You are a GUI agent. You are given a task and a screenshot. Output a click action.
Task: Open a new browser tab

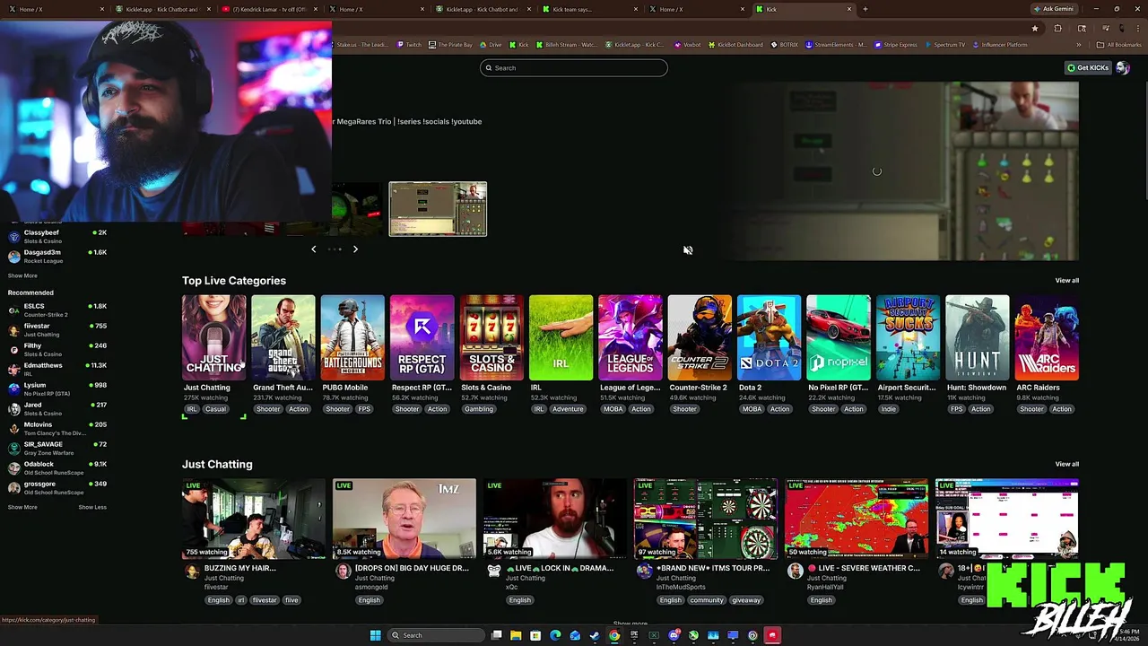(865, 9)
